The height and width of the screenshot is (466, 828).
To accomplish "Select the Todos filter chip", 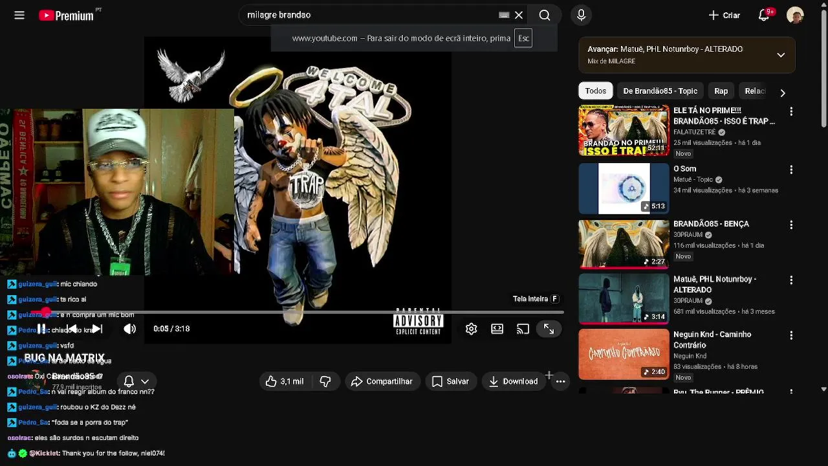I will pos(595,91).
